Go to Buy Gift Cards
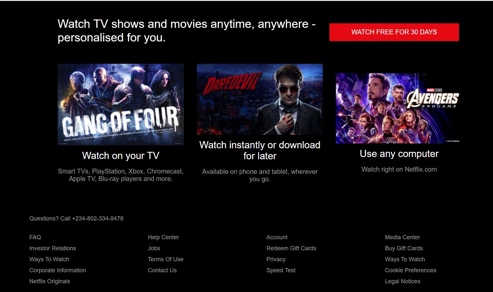The height and width of the screenshot is (292, 493). tap(404, 248)
